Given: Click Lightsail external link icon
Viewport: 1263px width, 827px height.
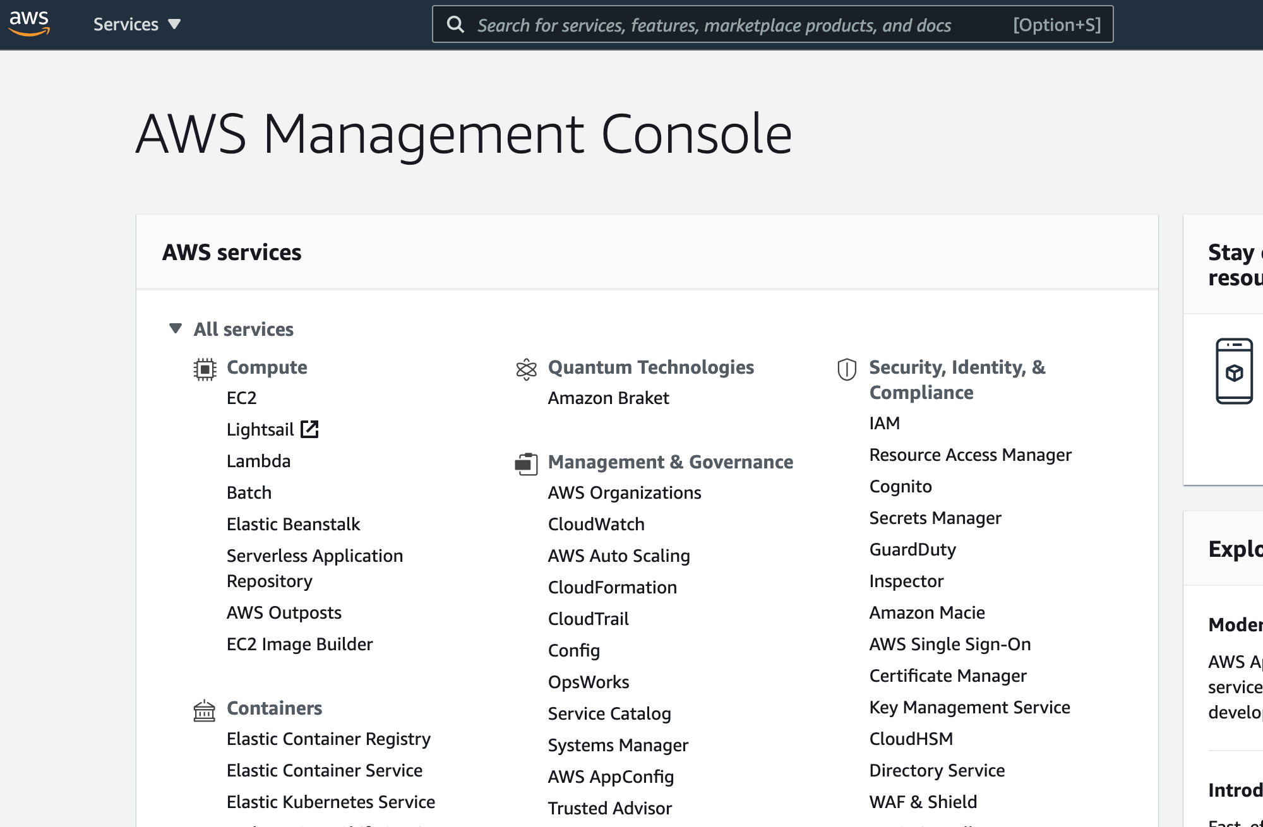Looking at the screenshot, I should (x=309, y=429).
